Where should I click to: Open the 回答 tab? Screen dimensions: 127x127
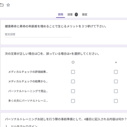pyautogui.click(x=70, y=15)
